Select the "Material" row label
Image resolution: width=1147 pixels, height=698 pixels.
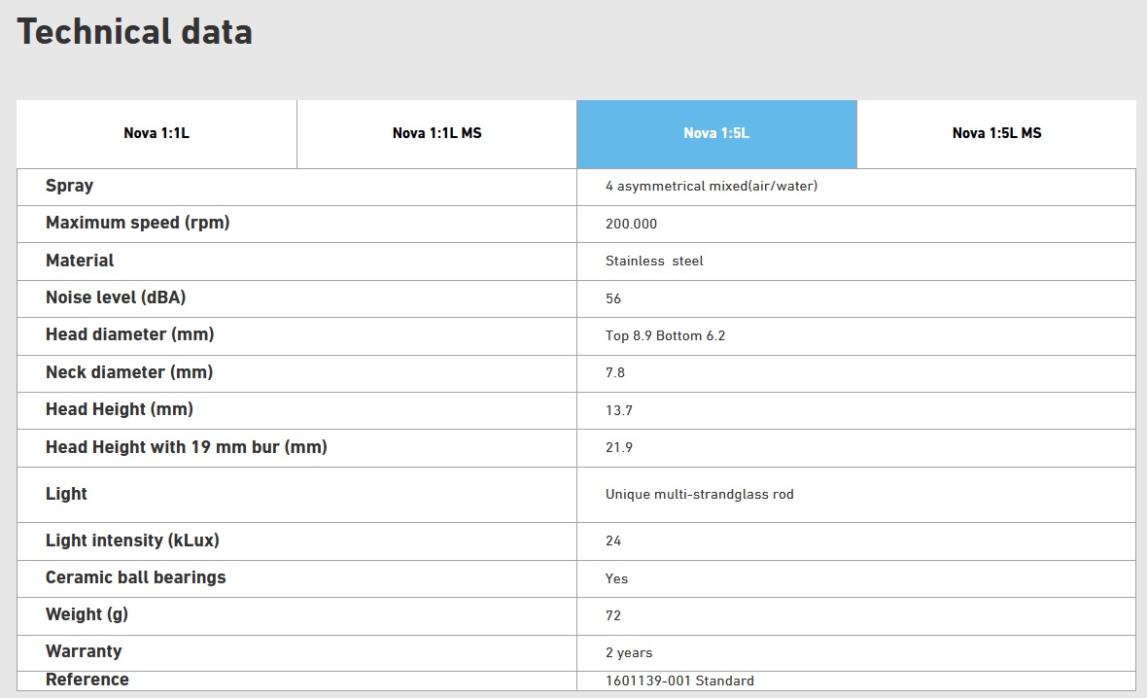click(x=80, y=261)
